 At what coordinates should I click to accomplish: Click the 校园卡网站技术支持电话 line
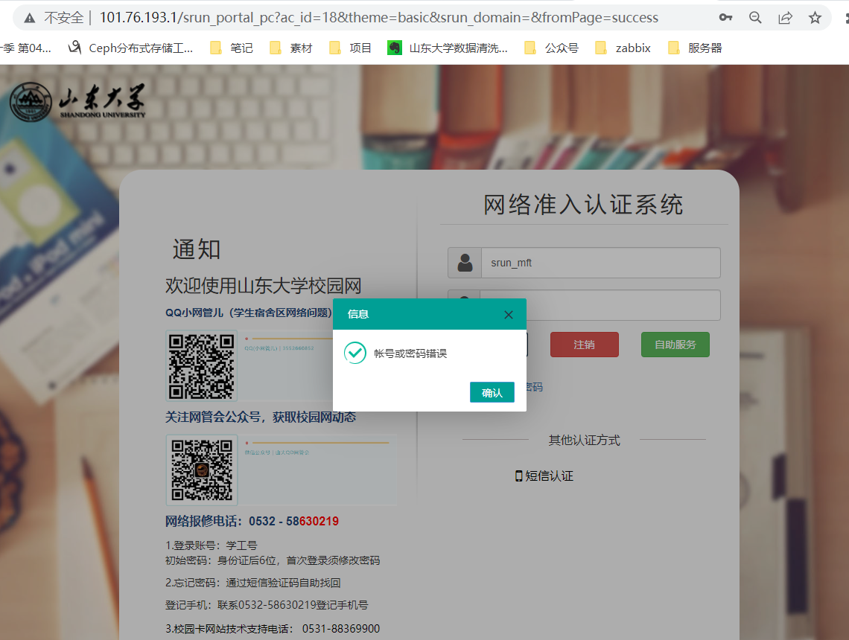273,629
